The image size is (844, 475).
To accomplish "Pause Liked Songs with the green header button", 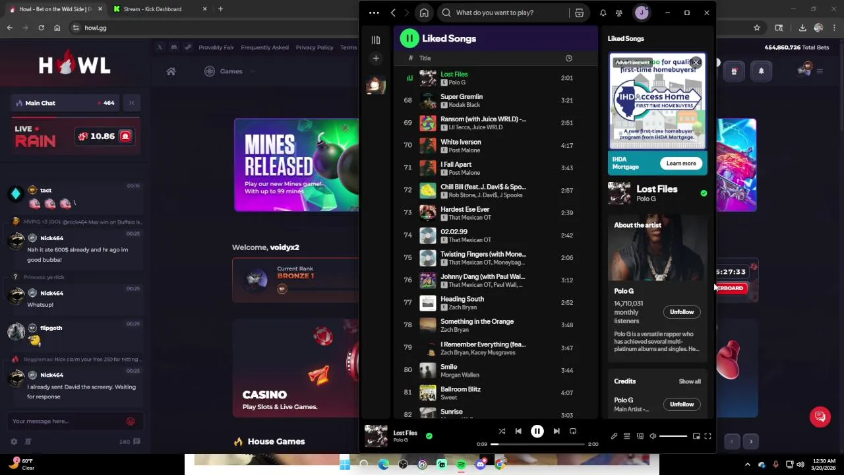I will click(409, 38).
